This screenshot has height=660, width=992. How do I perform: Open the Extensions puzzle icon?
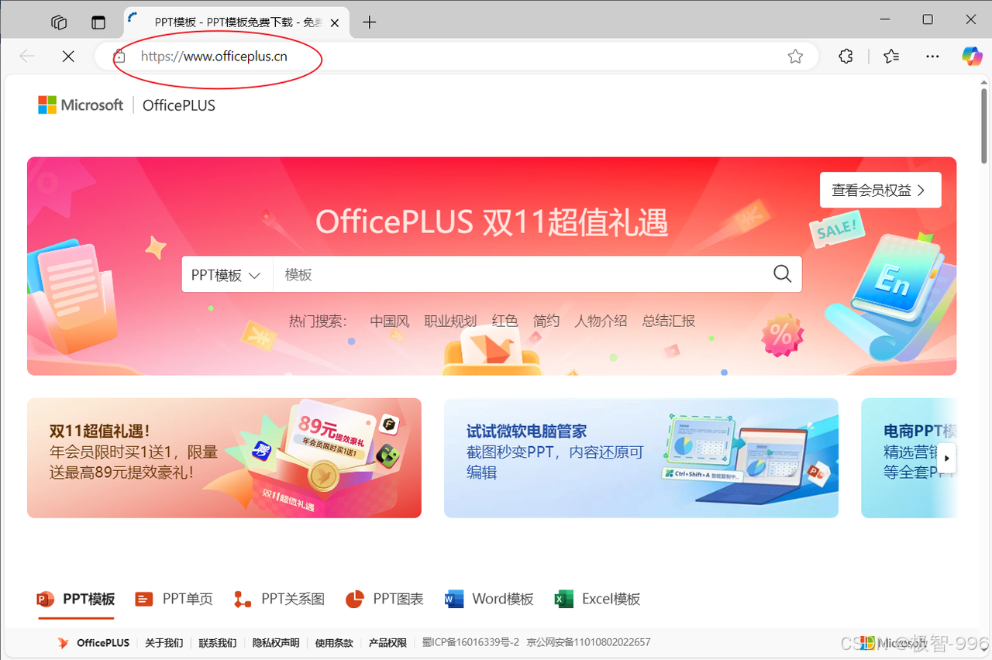(x=846, y=56)
